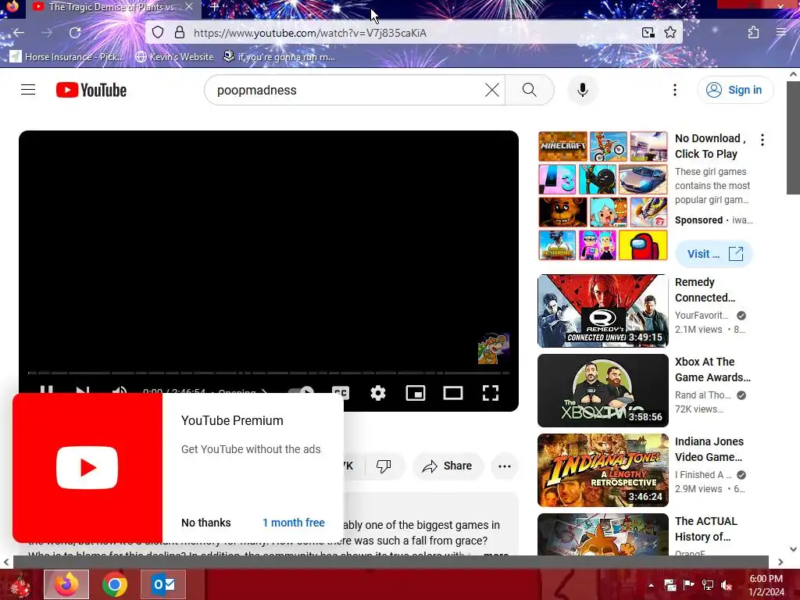Viewport: 800px width, 600px height.
Task: Start voice search with the microphone
Action: [582, 90]
